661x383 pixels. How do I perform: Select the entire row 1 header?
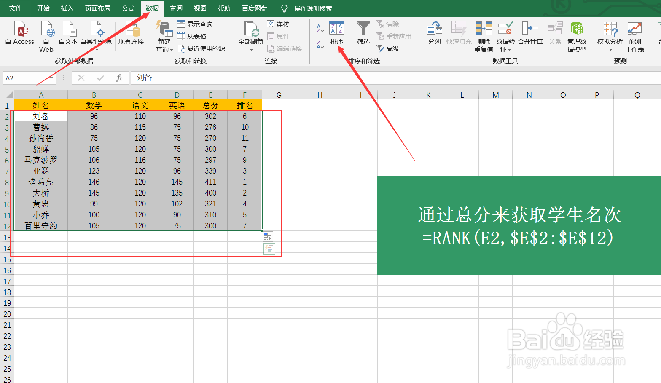[x=7, y=105]
